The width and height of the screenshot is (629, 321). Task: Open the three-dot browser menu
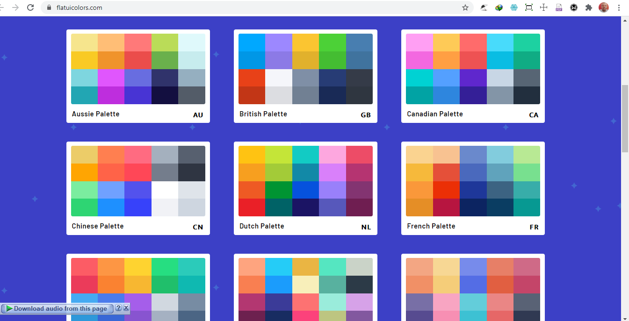pos(619,7)
